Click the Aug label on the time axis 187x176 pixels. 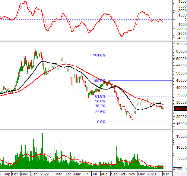pos(104,174)
